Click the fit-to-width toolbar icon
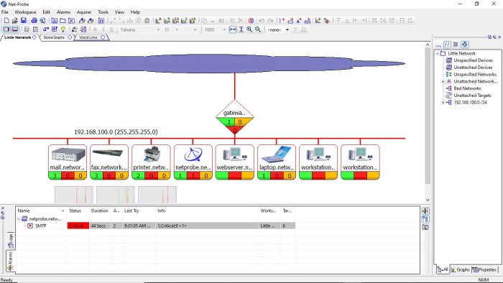Image resolution: width=503 pixels, height=283 pixels. (x=233, y=29)
